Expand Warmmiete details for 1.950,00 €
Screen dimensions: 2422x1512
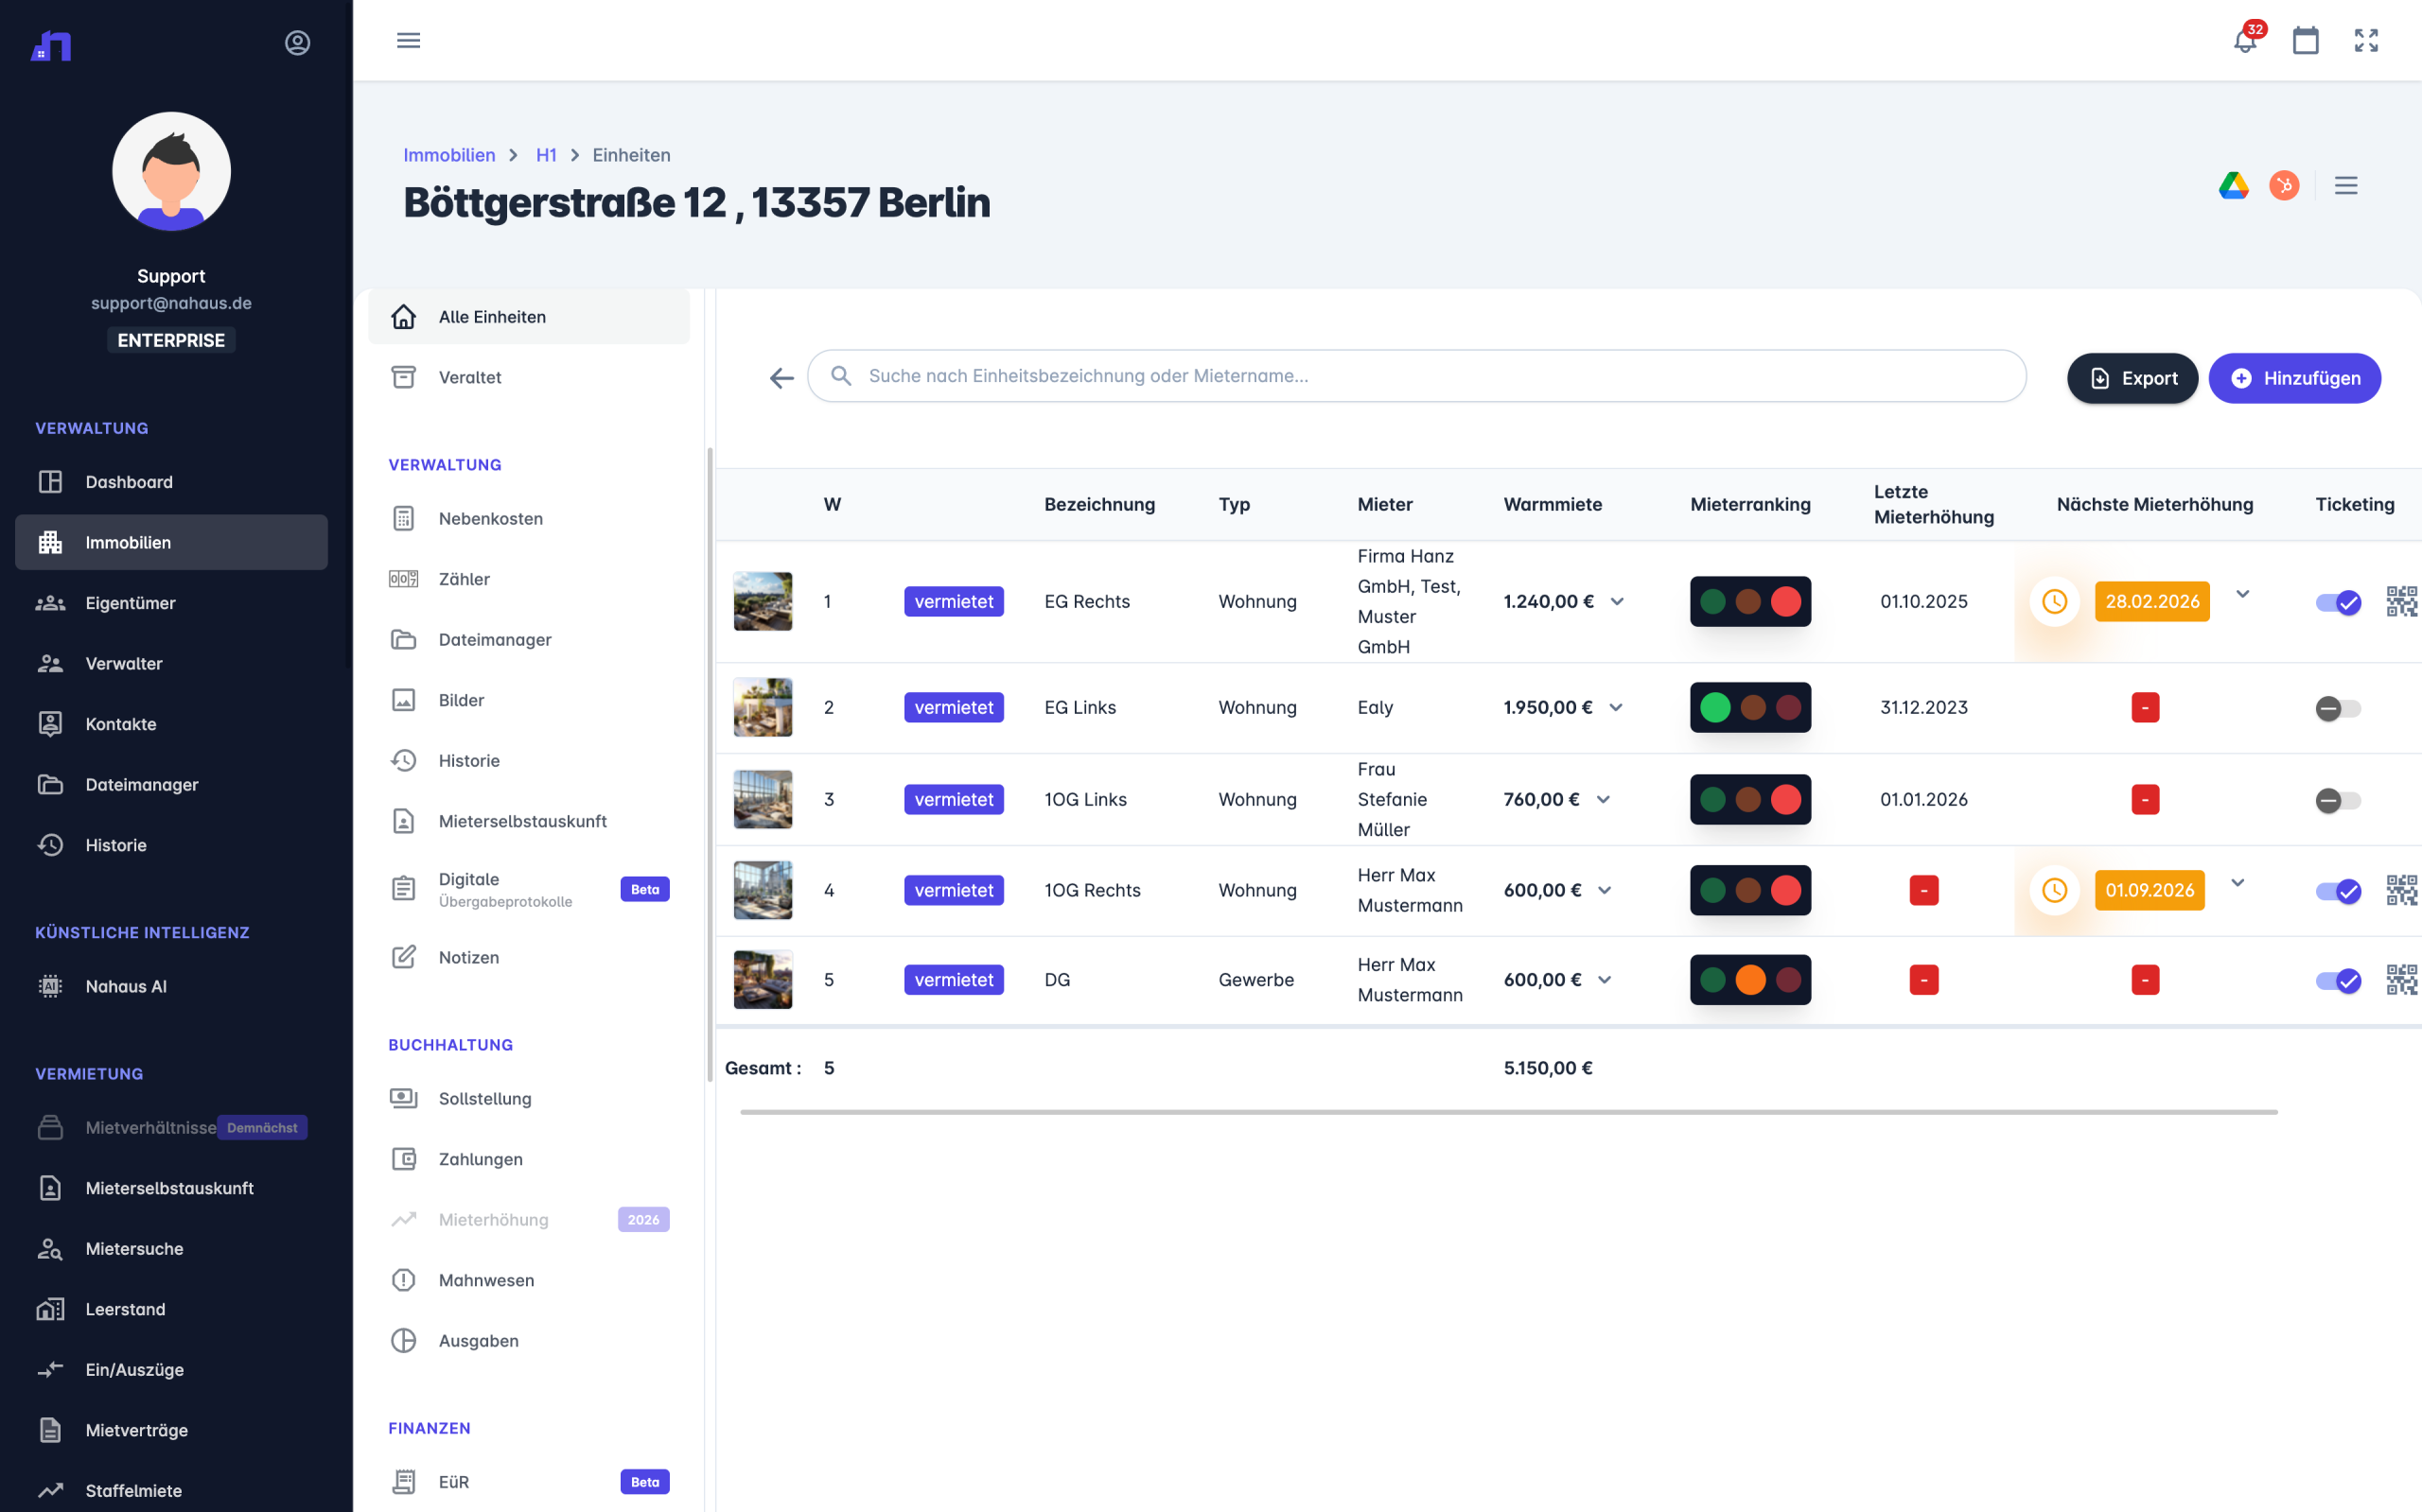pos(1615,708)
